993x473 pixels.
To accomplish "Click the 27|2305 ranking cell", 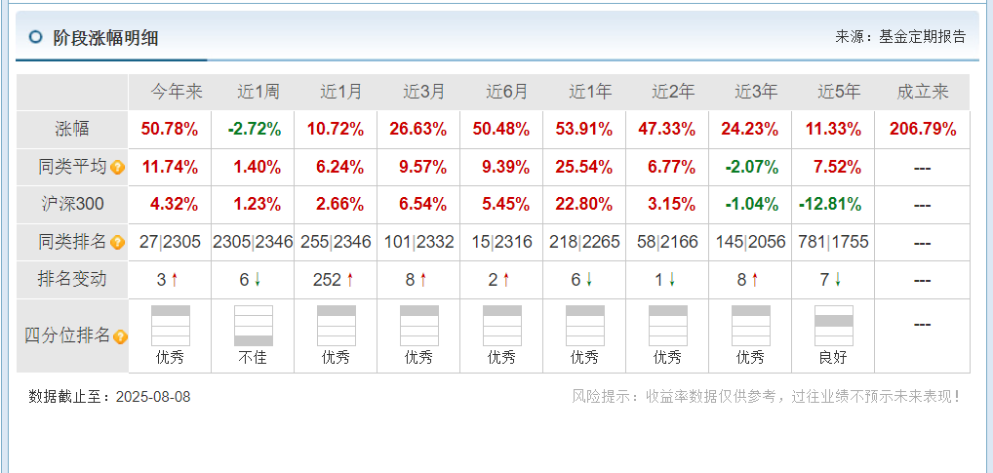I will pyautogui.click(x=170, y=242).
